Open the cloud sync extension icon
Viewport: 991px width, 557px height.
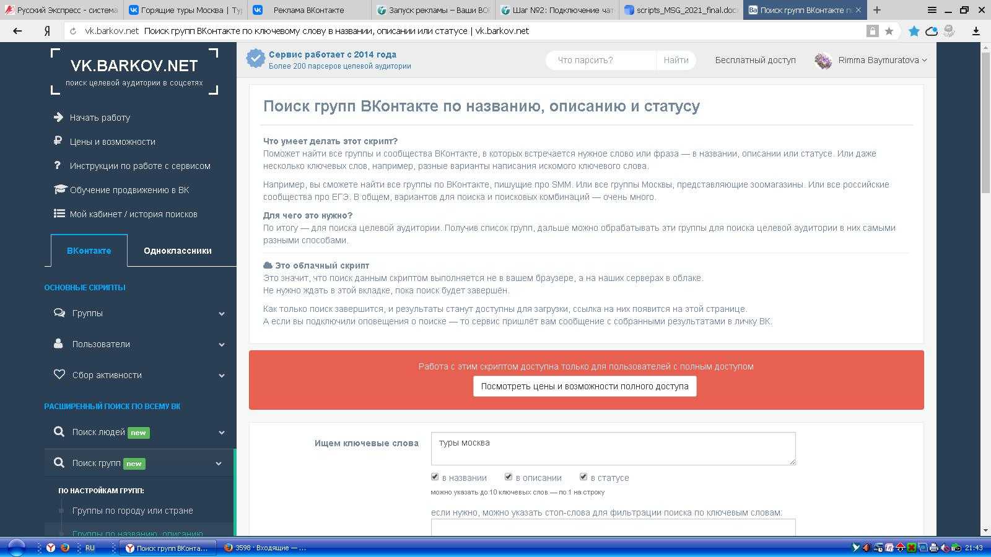pyautogui.click(x=931, y=31)
